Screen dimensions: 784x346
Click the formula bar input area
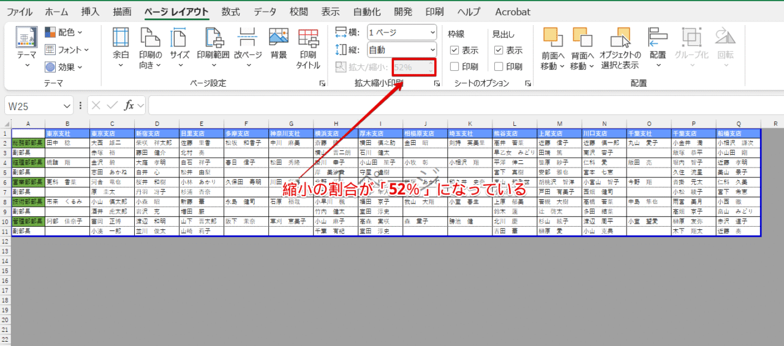pyautogui.click(x=466, y=105)
